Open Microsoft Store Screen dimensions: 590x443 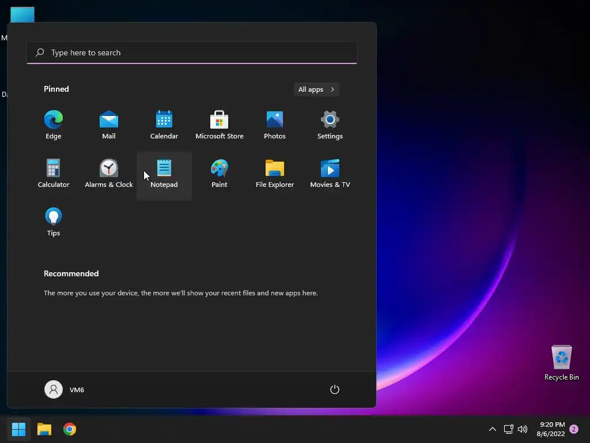[x=220, y=125]
